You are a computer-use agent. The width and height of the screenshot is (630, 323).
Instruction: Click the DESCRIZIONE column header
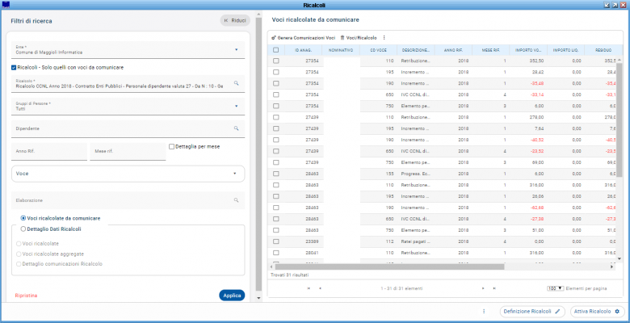[416, 50]
